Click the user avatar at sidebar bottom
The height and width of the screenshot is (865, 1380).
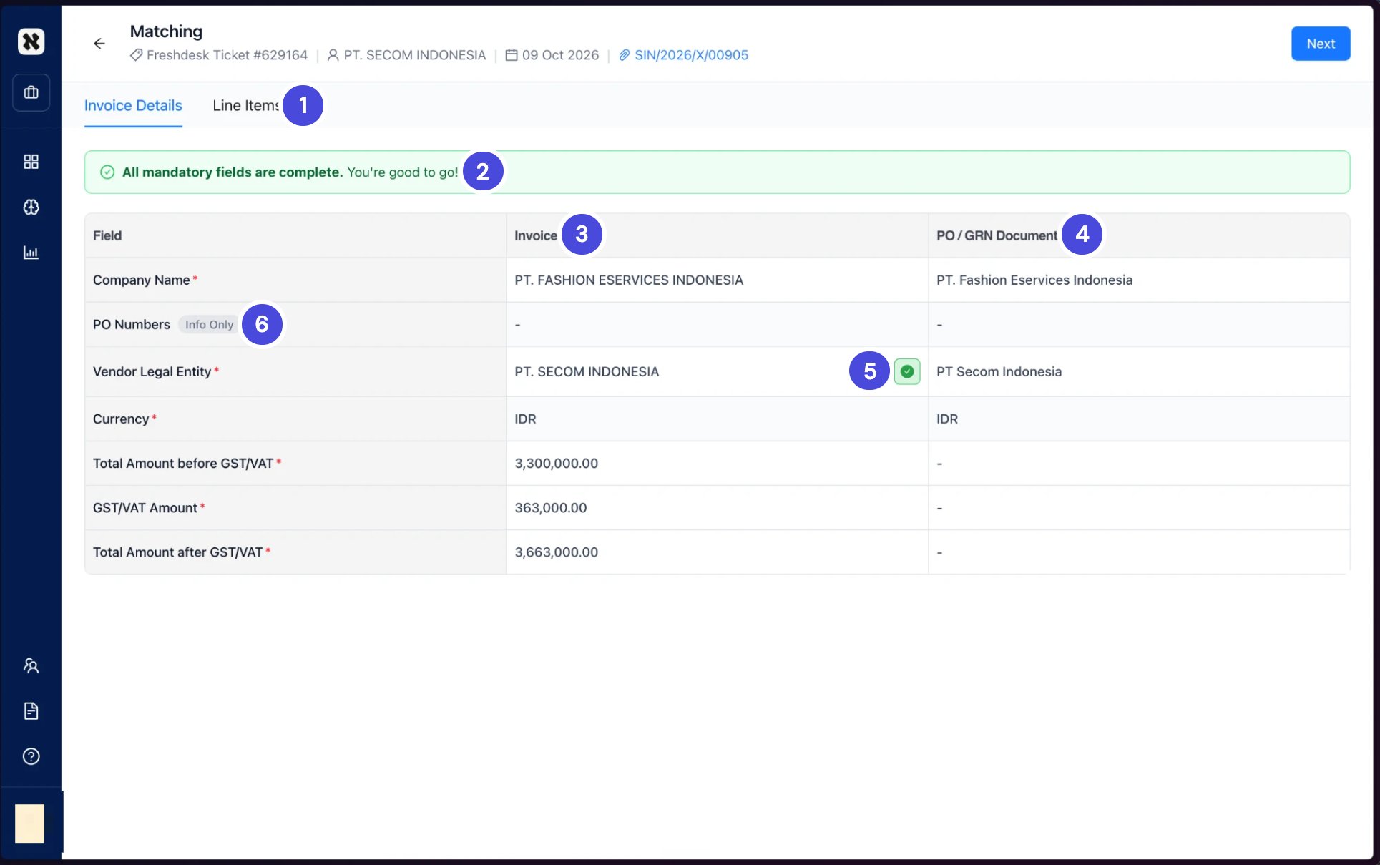pos(29,824)
